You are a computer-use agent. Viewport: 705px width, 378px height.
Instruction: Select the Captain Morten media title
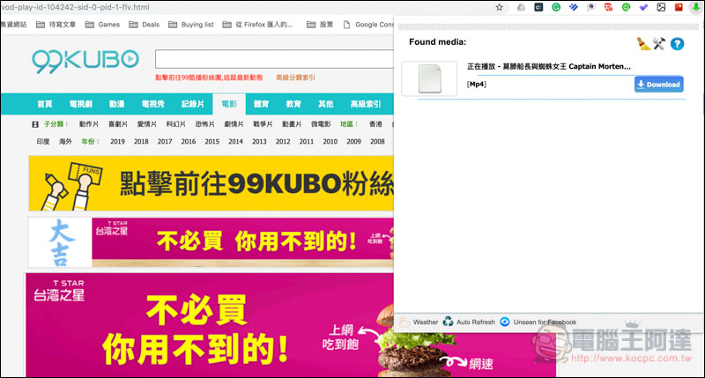click(x=548, y=66)
